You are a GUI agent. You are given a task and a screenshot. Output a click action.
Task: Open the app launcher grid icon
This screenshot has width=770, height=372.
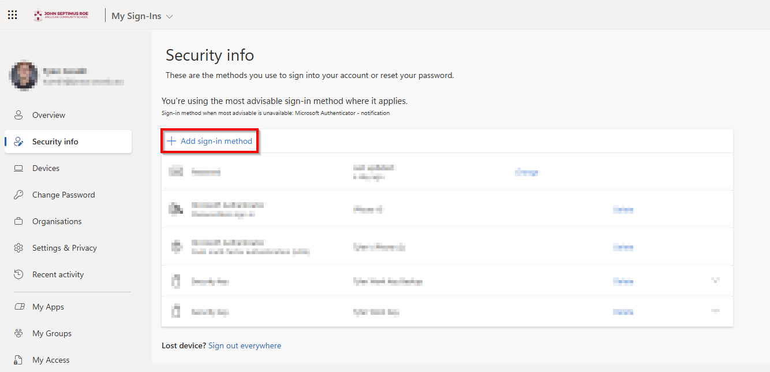click(12, 16)
